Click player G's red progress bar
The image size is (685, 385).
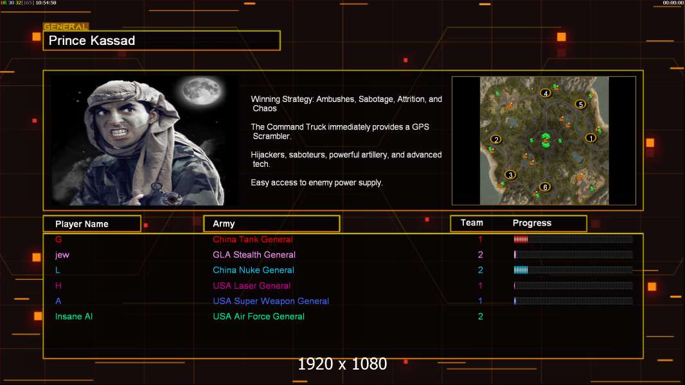tap(573, 239)
